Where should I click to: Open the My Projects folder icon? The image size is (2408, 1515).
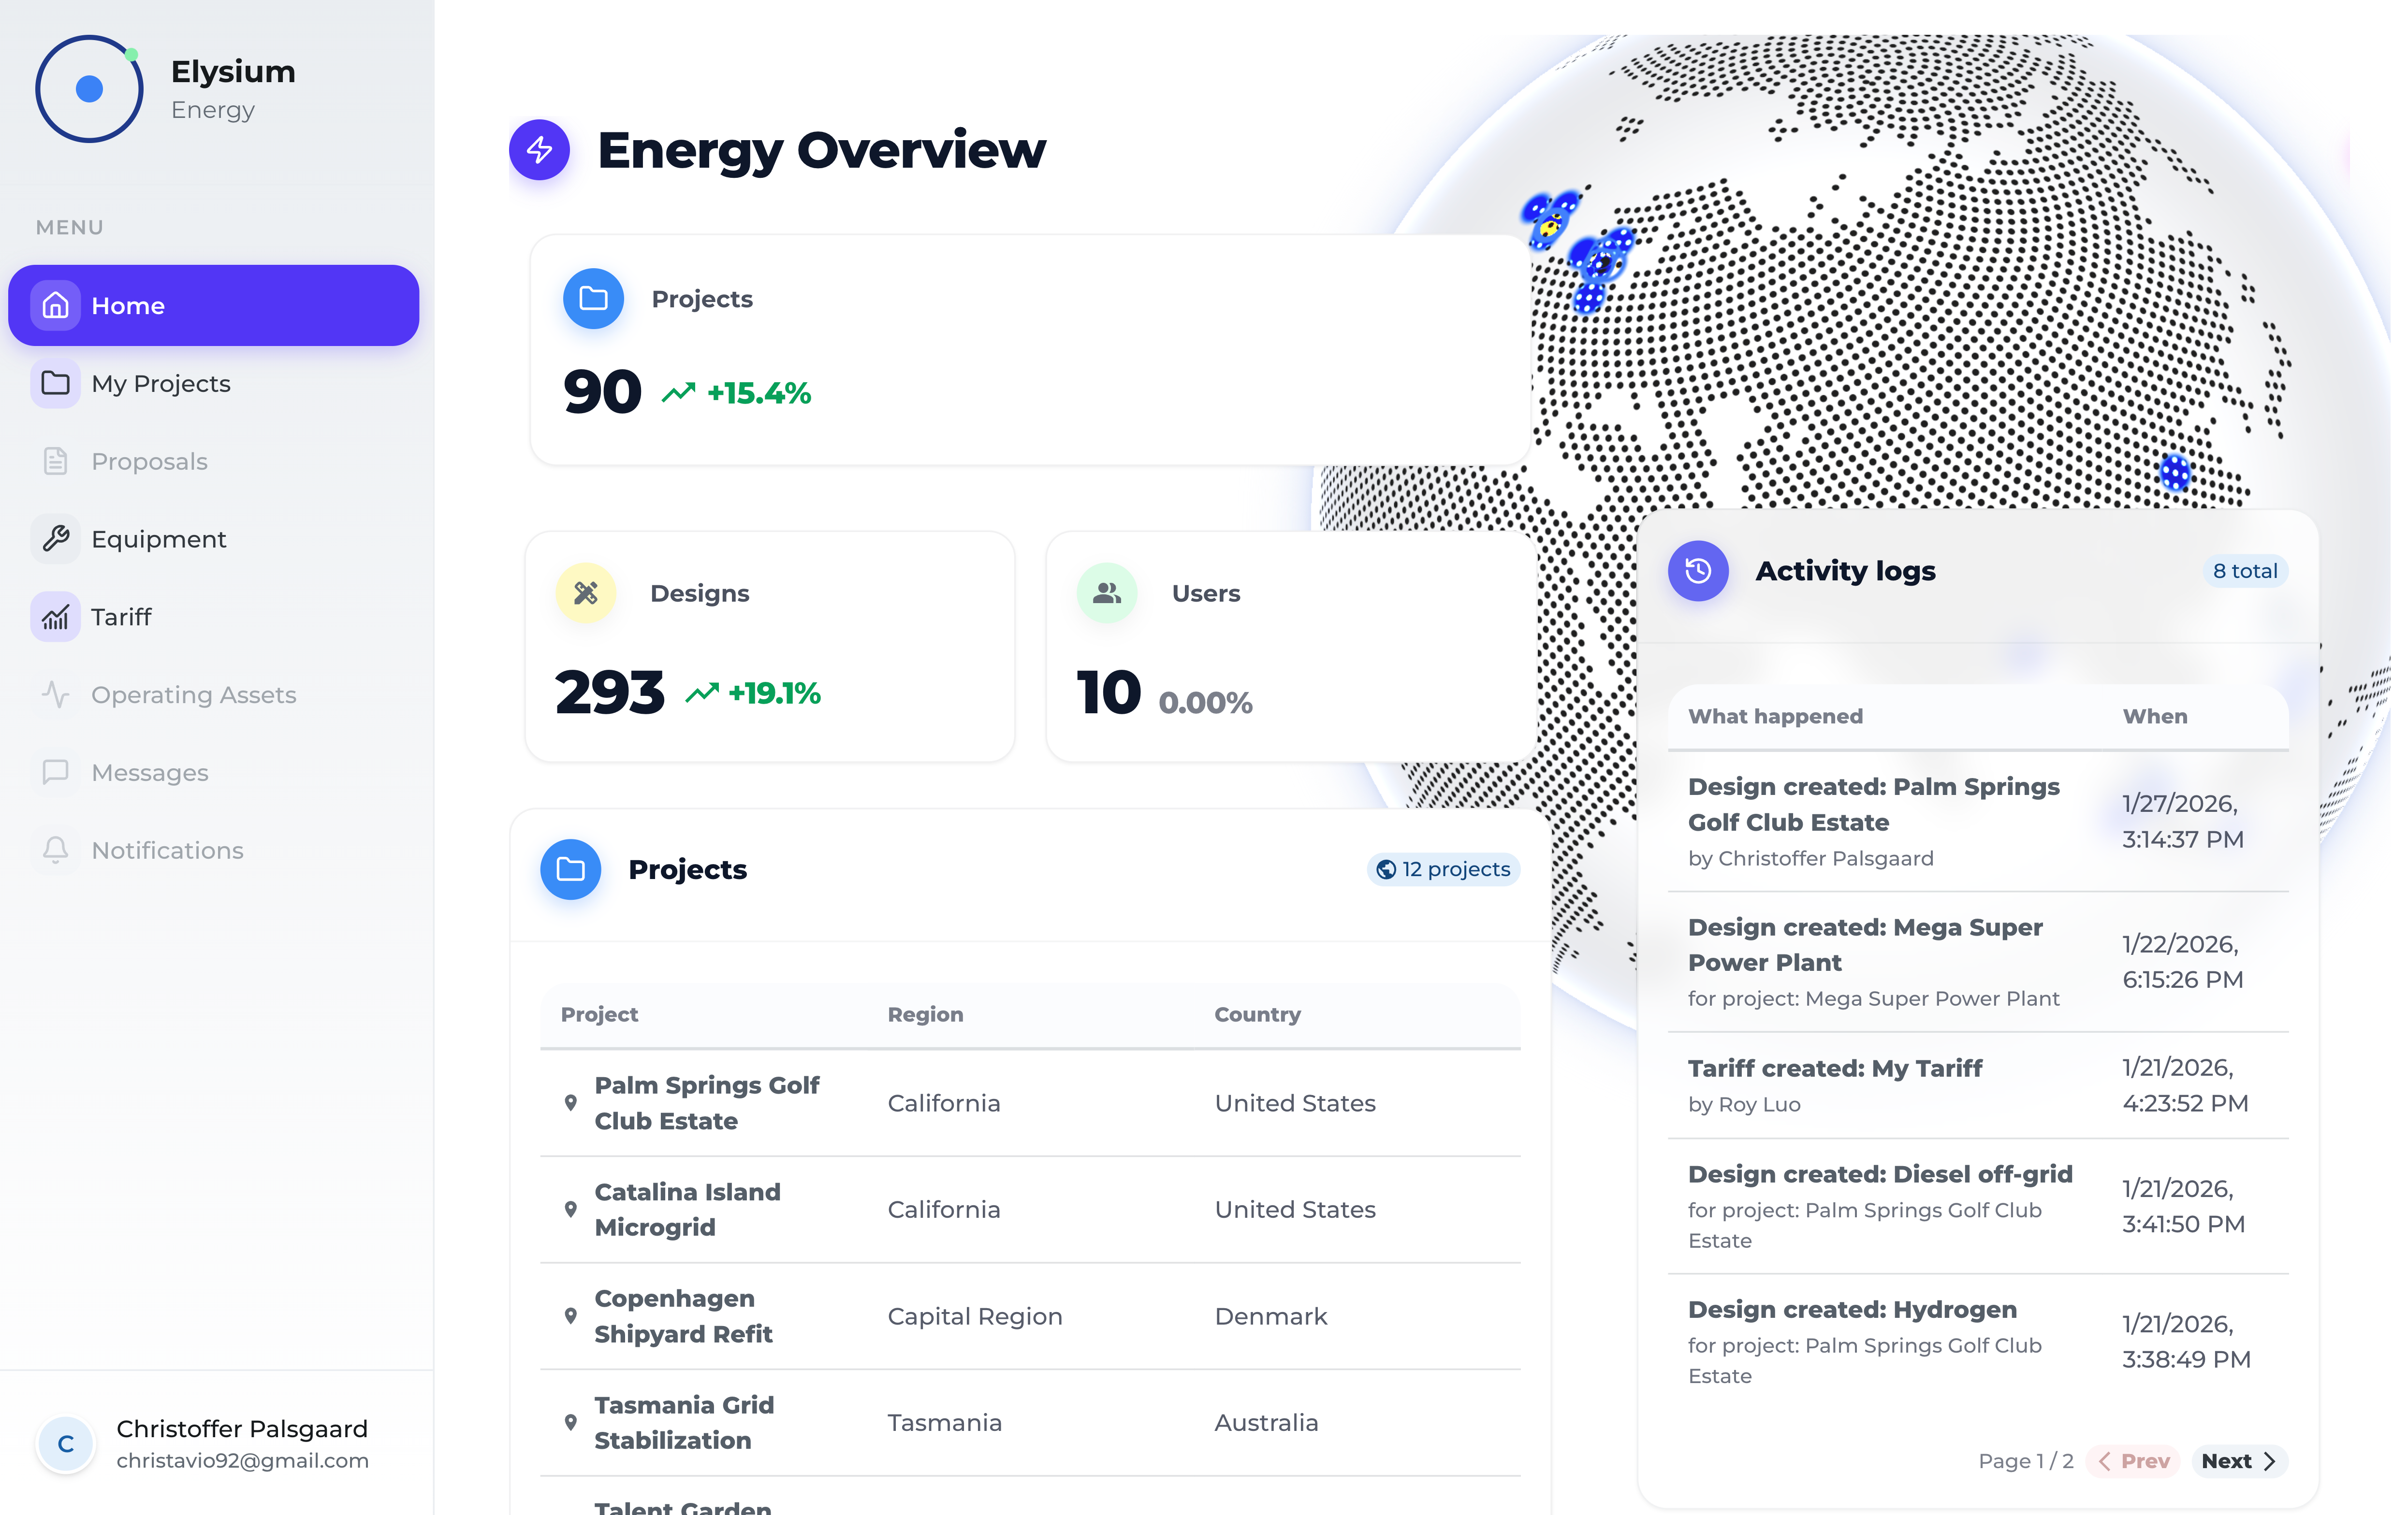[56, 383]
